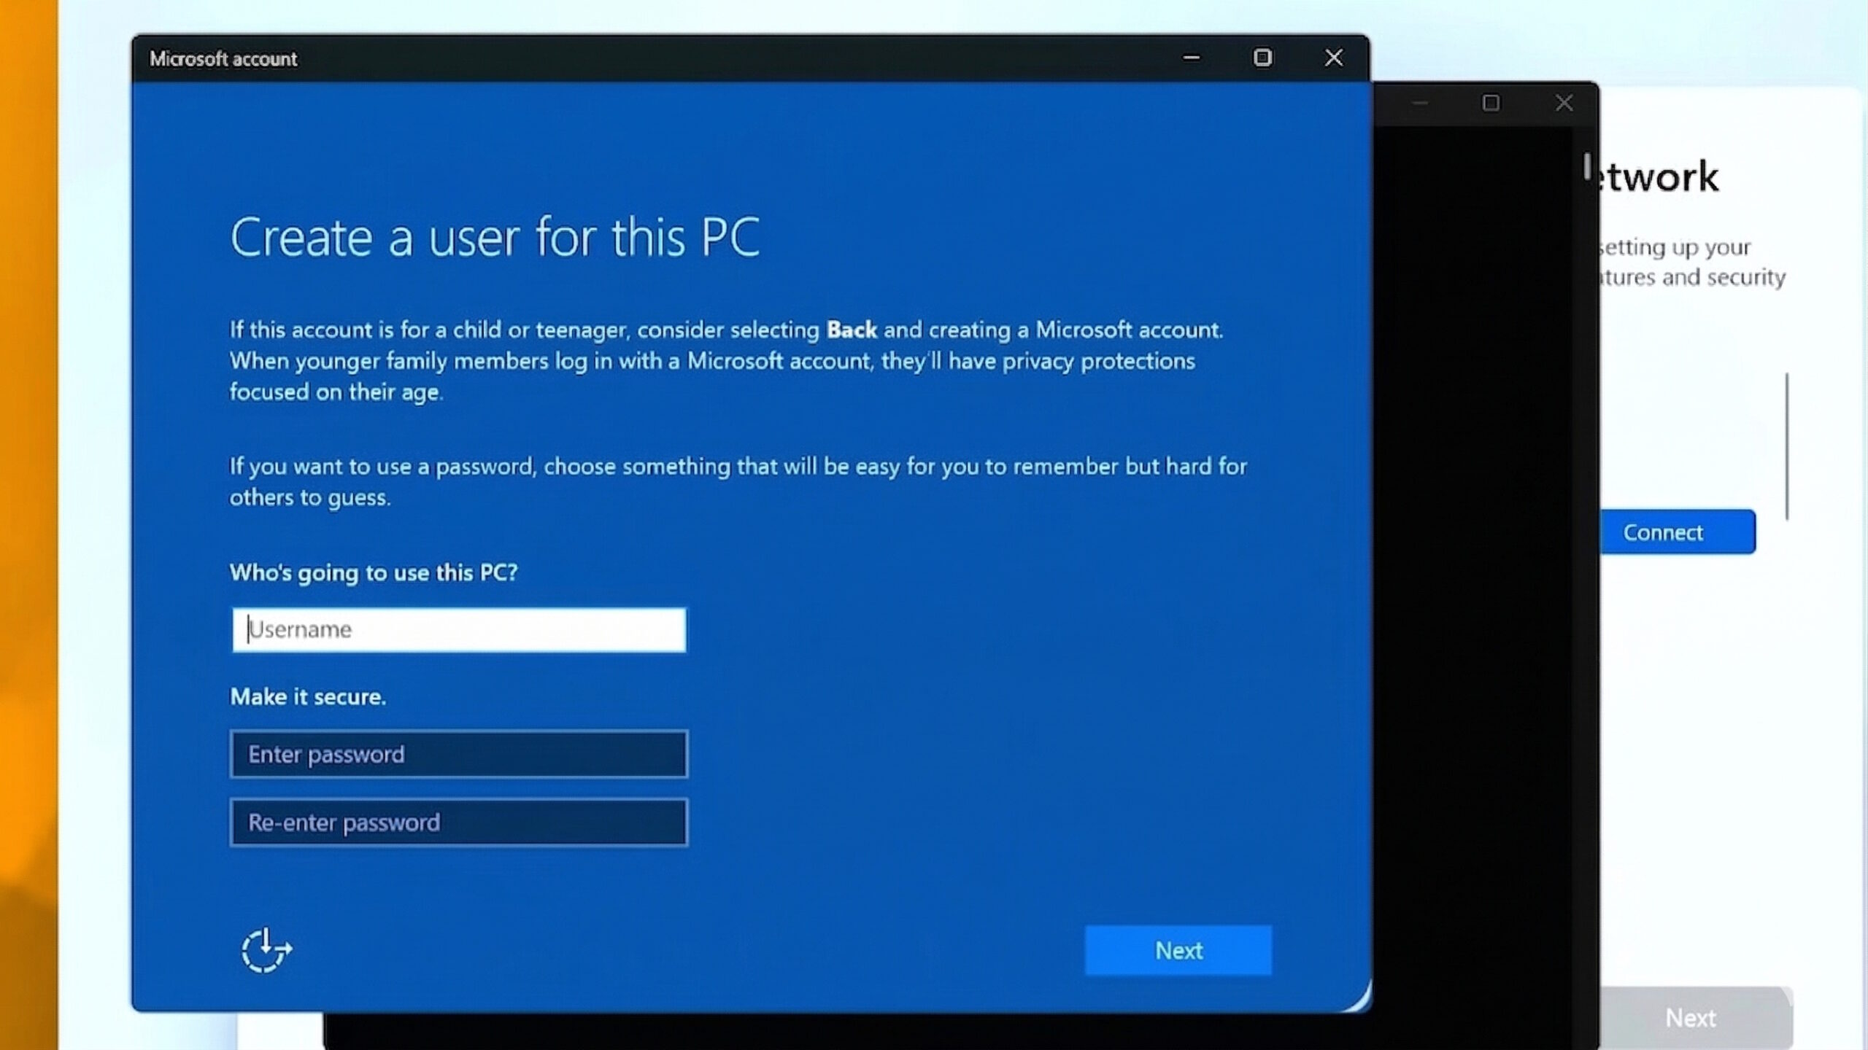Click the Make it secure label
Image resolution: width=1868 pixels, height=1050 pixels.
coord(308,696)
